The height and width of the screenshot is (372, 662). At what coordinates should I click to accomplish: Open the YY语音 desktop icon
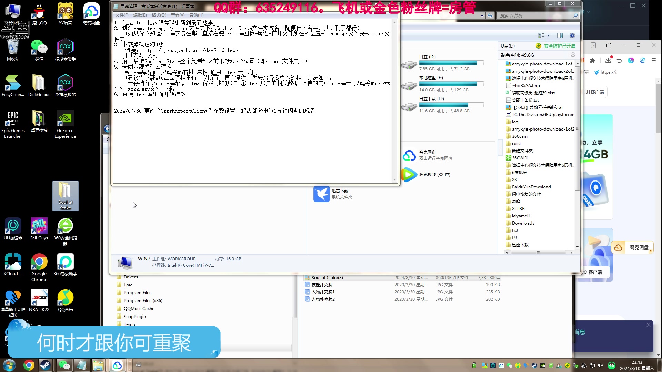tap(65, 14)
